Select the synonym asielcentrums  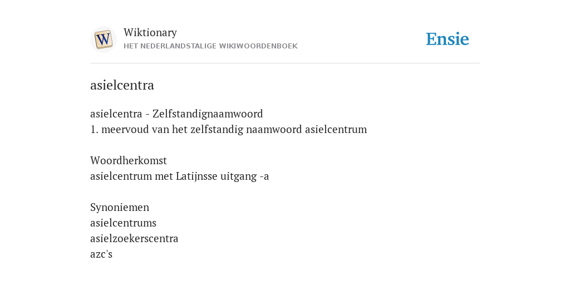[x=123, y=223]
